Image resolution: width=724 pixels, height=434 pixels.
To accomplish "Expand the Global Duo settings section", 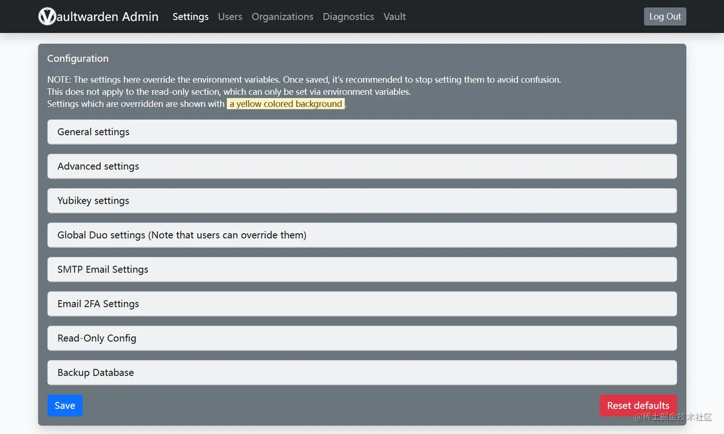I will pos(362,235).
